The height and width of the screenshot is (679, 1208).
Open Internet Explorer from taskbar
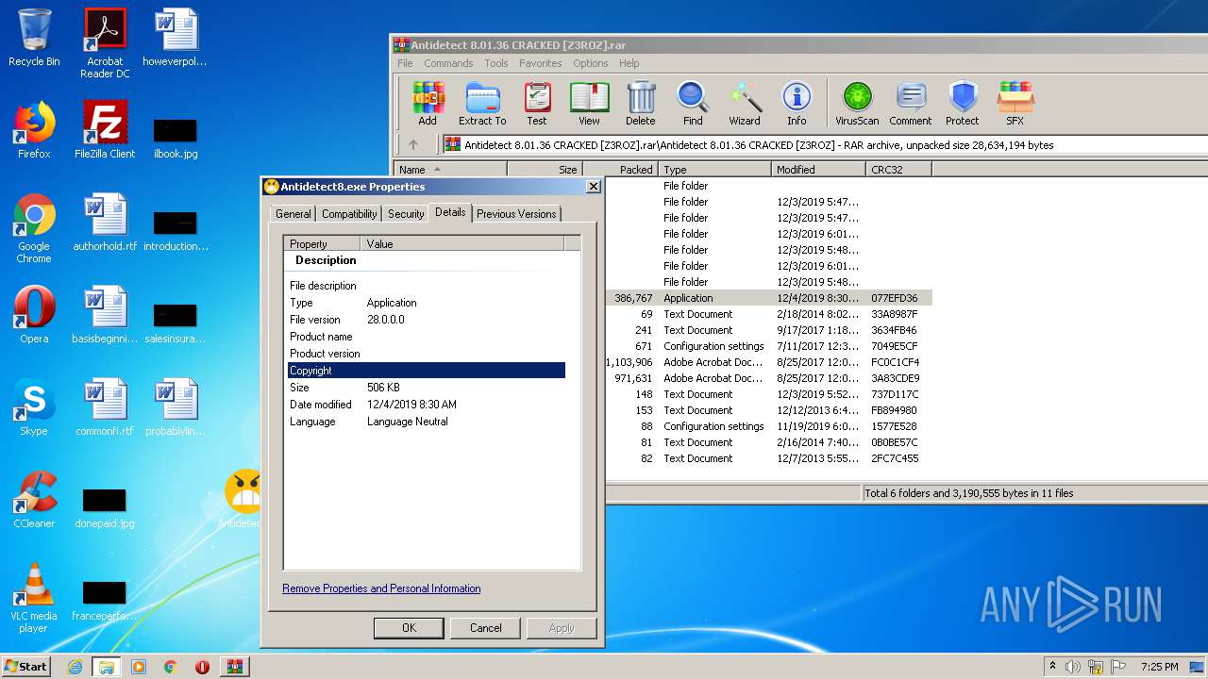pyautogui.click(x=75, y=666)
